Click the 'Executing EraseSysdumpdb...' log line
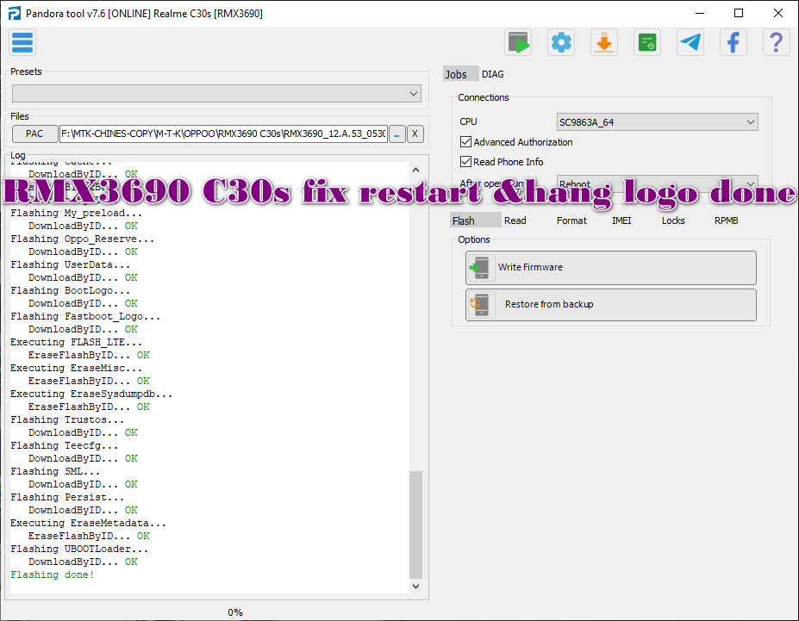Image resolution: width=799 pixels, height=621 pixels. [x=91, y=394]
